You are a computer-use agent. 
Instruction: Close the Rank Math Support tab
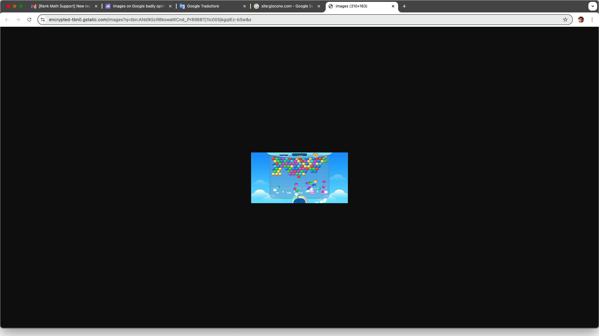click(x=96, y=6)
